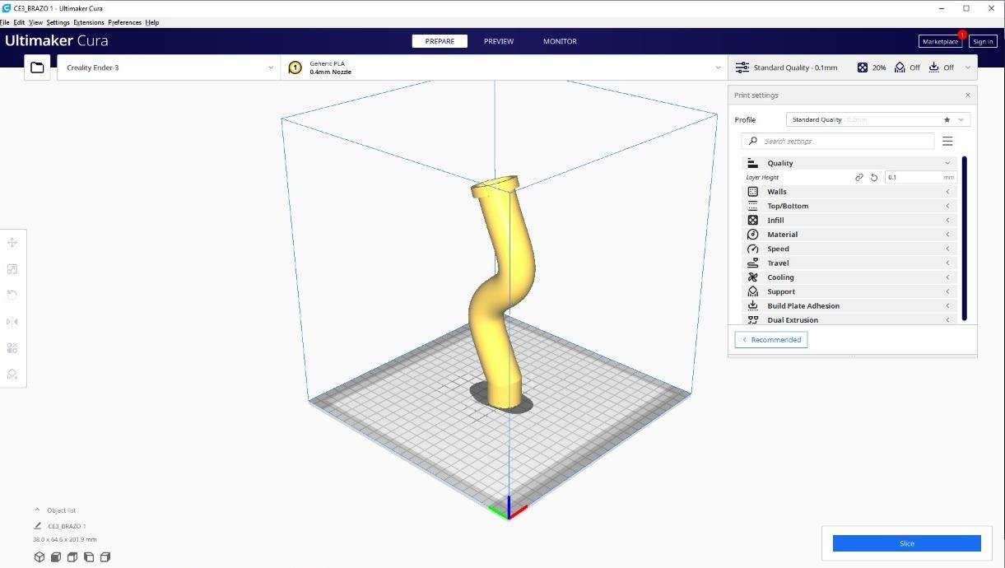Image resolution: width=1005 pixels, height=568 pixels.
Task: Click the infill 20% icon in summary bar
Action: [862, 68]
